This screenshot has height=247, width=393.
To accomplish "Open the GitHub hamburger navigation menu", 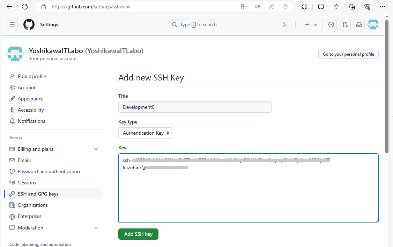I will 12,24.
